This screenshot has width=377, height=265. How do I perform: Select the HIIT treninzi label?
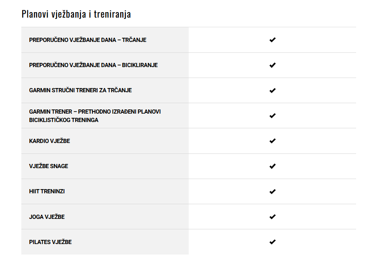pyautogui.click(x=47, y=191)
